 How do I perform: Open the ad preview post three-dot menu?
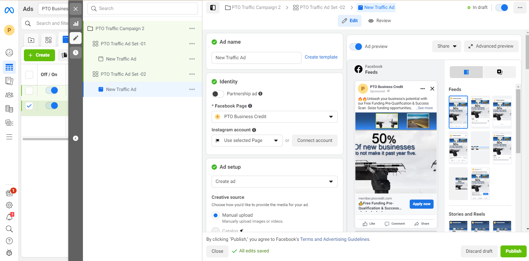(x=423, y=89)
